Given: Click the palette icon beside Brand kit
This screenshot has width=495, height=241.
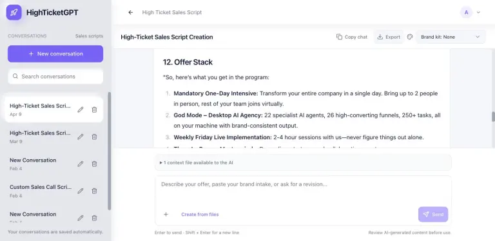Looking at the screenshot, I should pyautogui.click(x=410, y=37).
